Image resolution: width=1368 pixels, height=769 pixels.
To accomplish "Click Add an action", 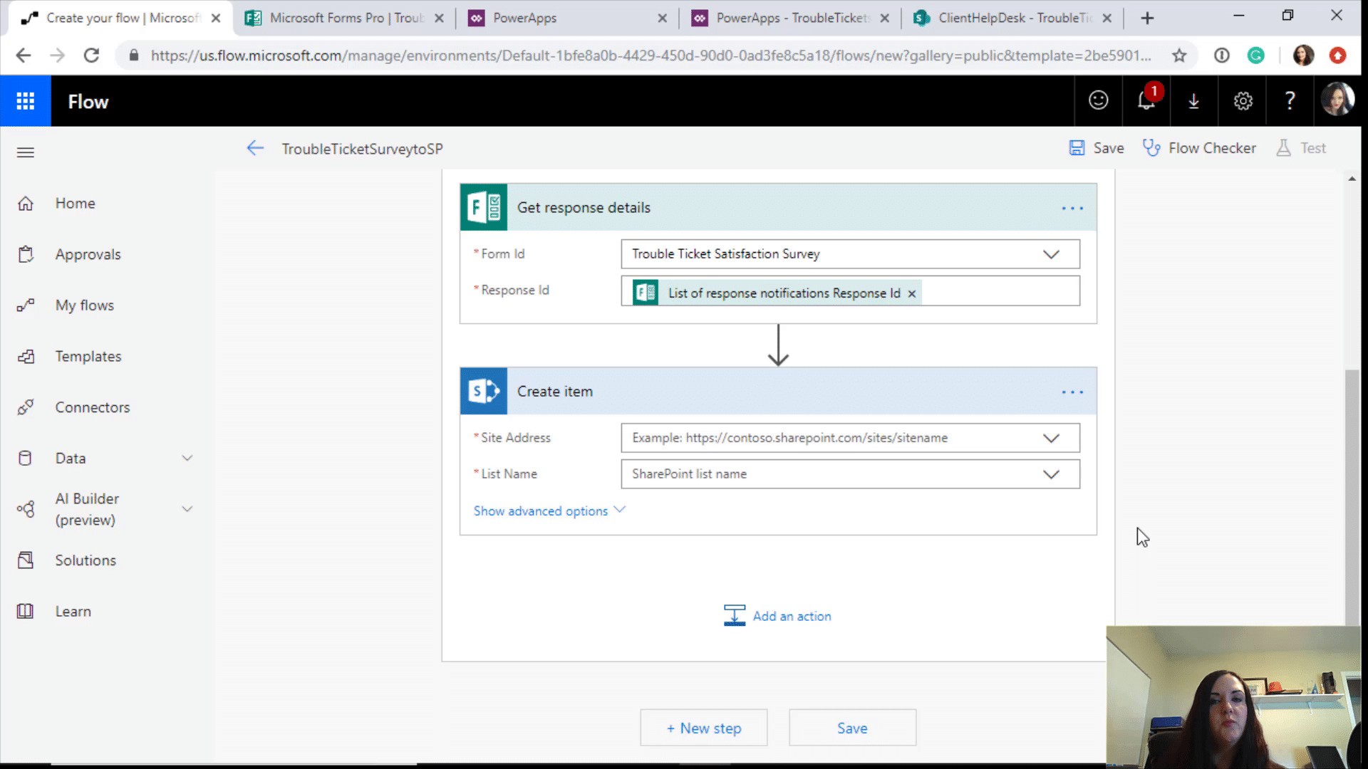I will [x=777, y=616].
